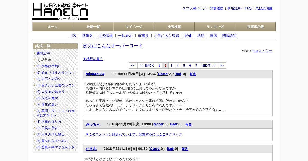The width and height of the screenshot is (308, 161).
Task: Vote Good on takaMe234's comment
Action: 163,74
